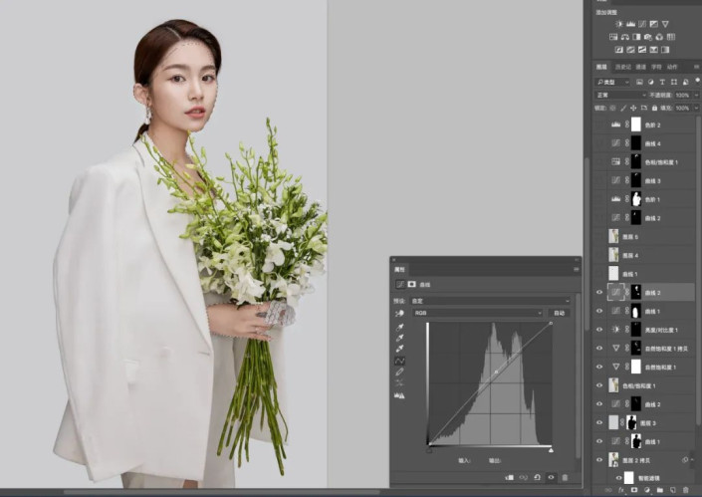702x497 pixels.
Task: Add an Exposure adjustment layer
Action: [654, 24]
